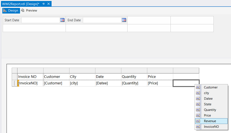Select the column handle above Invoice NO

point(30,70)
